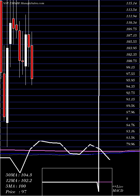Click the 83.16 price axis label
Screen dimensions: 140x196
click(130, 132)
